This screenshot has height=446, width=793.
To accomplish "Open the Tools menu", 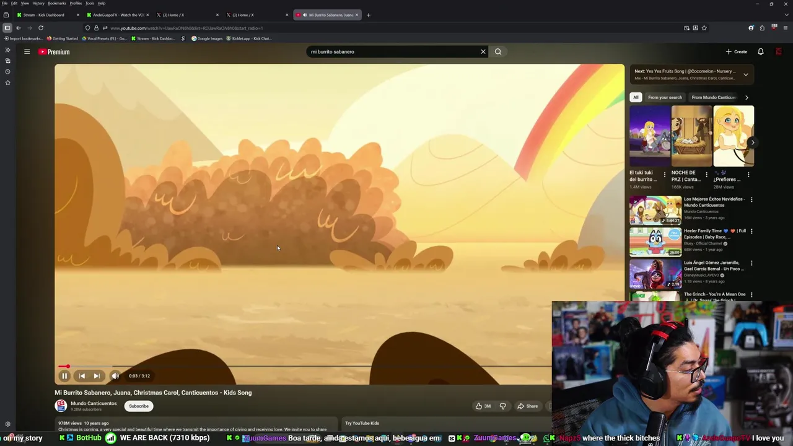I will [x=90, y=3].
